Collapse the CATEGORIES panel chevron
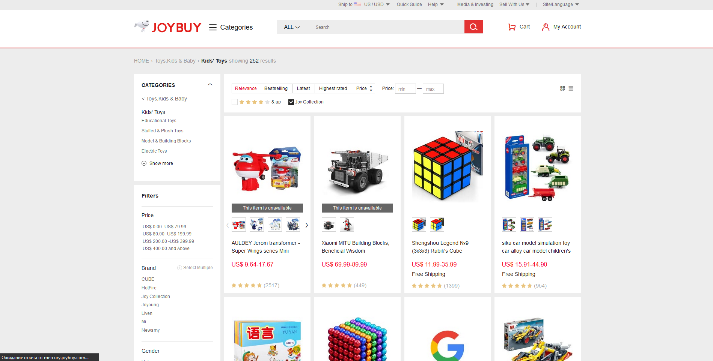This screenshot has height=361, width=713. tap(210, 85)
